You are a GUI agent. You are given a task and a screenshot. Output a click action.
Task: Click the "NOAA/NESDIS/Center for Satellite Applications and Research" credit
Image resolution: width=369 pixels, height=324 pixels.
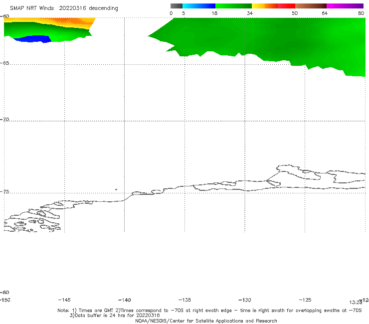(206, 321)
